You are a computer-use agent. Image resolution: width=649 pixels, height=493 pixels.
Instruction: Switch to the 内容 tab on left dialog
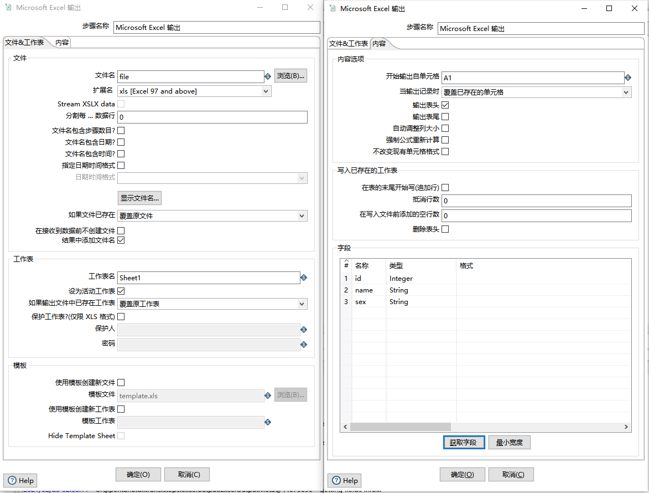pos(61,42)
